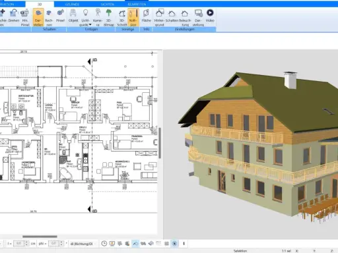The height and width of the screenshot is (253, 338).
Task: Decrease the l value with down arrow
Action: click(x=26, y=245)
